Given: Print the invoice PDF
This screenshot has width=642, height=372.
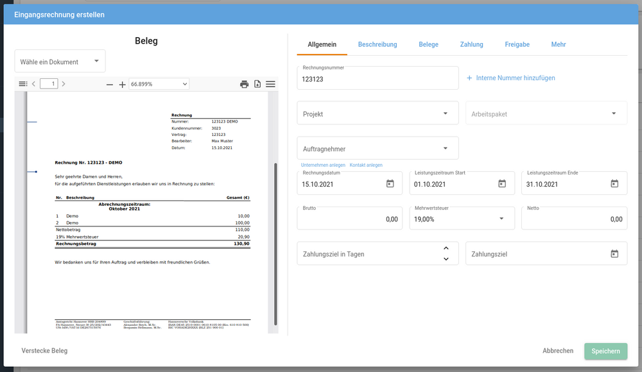Looking at the screenshot, I should point(244,83).
